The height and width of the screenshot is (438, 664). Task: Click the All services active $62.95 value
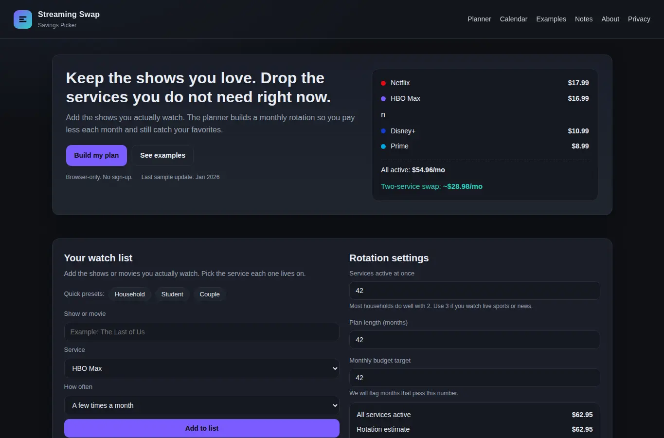[x=582, y=415]
